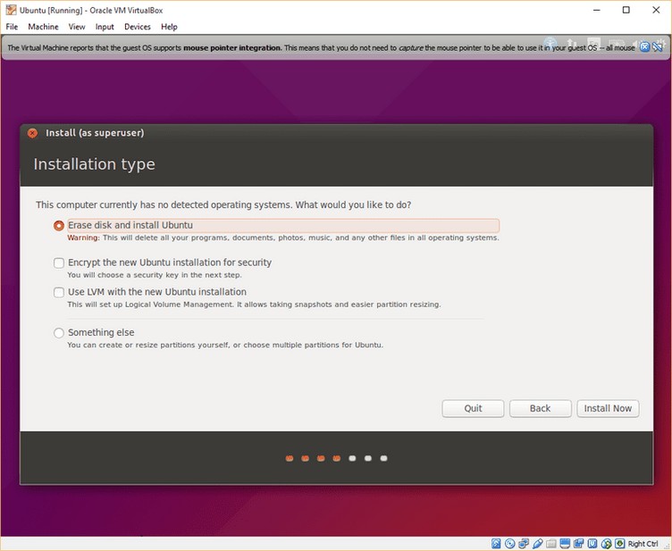Open the network adapters status icon
This screenshot has width=672, height=551.
point(524,544)
